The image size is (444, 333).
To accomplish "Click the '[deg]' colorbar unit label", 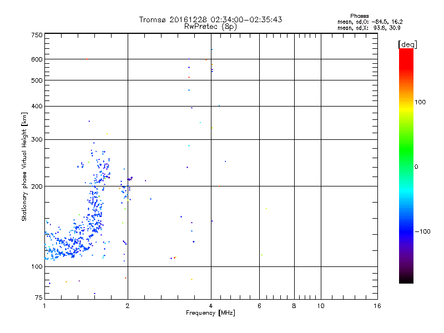I will pos(407,45).
